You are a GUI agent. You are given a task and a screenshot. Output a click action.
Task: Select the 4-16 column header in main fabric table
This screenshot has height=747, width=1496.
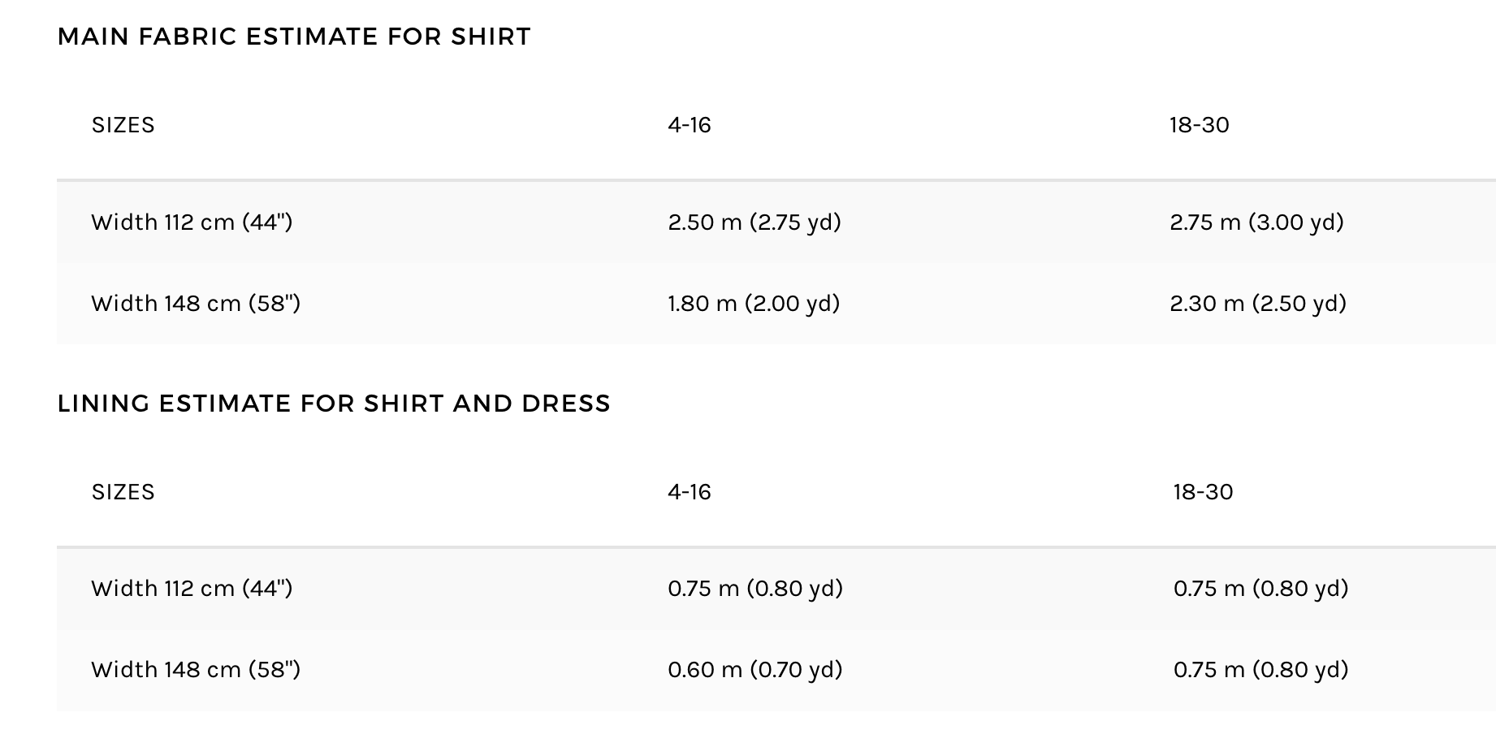pos(690,125)
